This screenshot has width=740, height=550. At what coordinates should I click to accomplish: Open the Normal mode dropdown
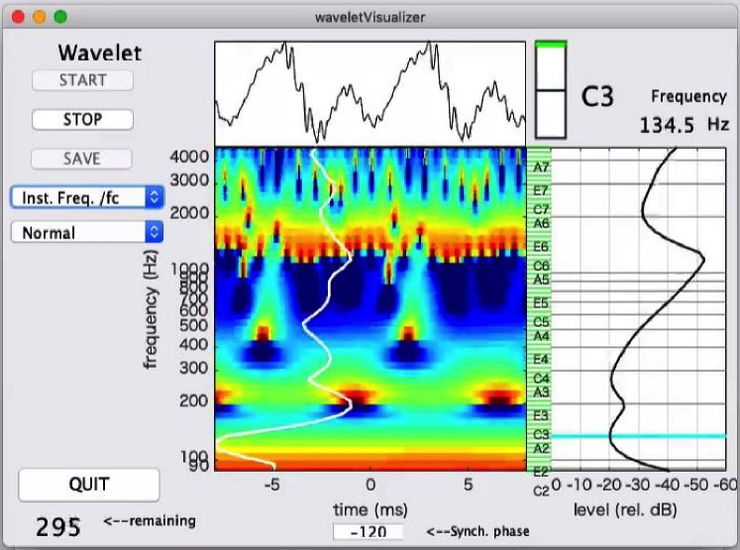(x=87, y=232)
